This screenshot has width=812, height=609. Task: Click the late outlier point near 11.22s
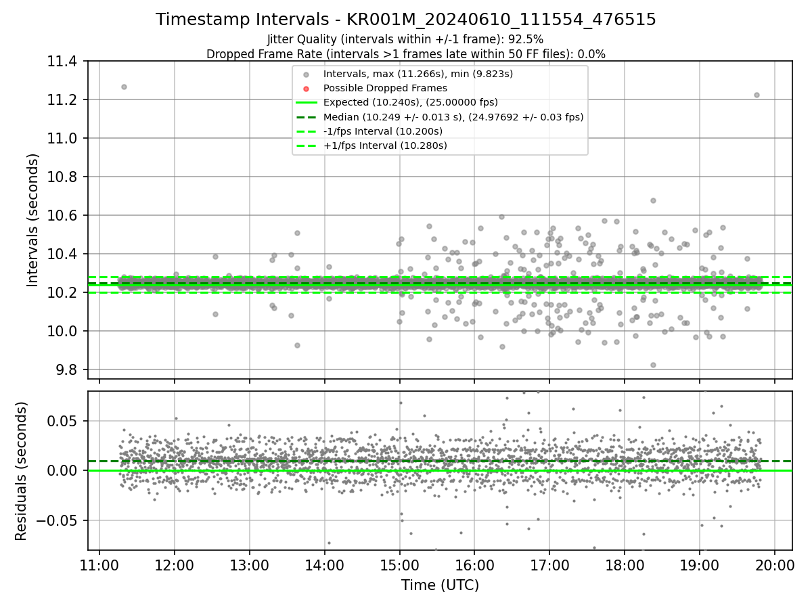[757, 95]
